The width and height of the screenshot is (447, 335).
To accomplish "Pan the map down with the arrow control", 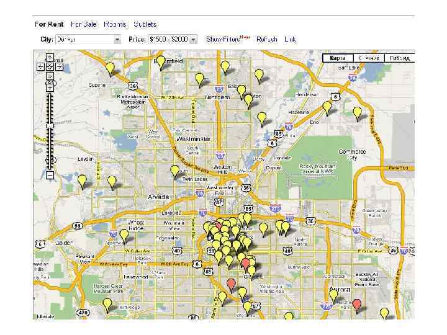I will click(50, 76).
